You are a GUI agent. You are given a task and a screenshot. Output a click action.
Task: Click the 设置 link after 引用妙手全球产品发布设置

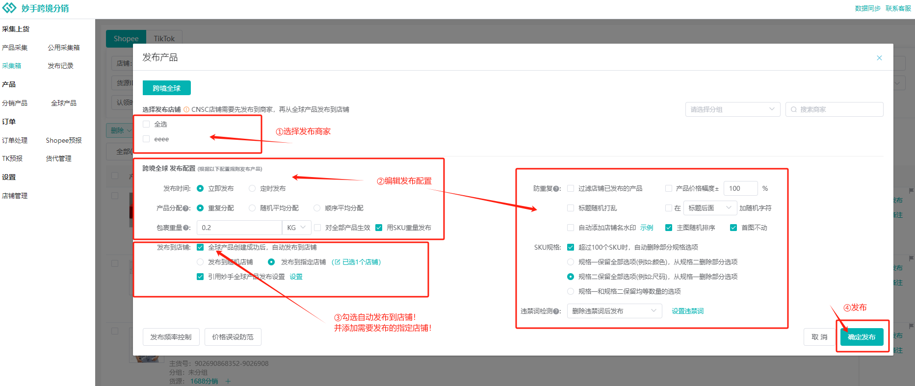296,277
